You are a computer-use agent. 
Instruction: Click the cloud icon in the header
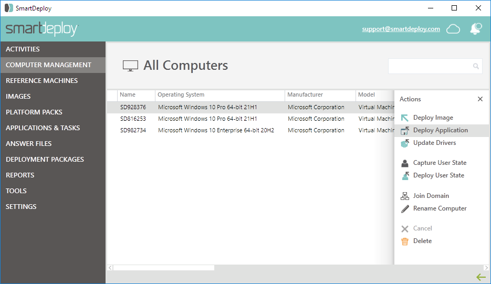click(453, 29)
